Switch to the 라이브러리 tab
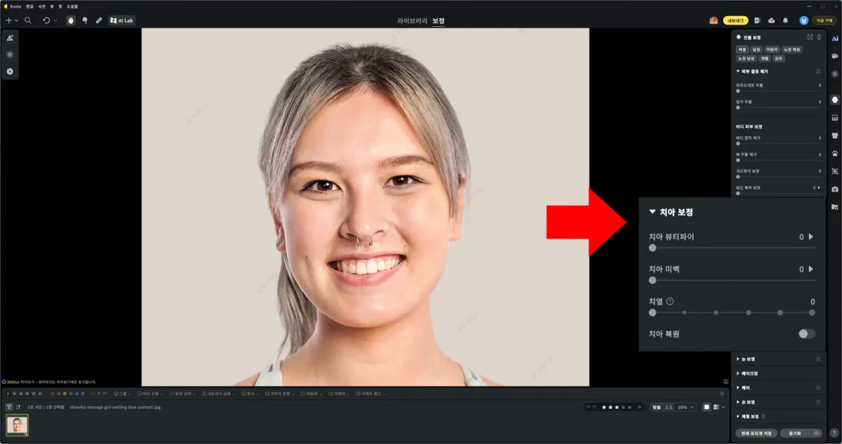 [x=411, y=20]
